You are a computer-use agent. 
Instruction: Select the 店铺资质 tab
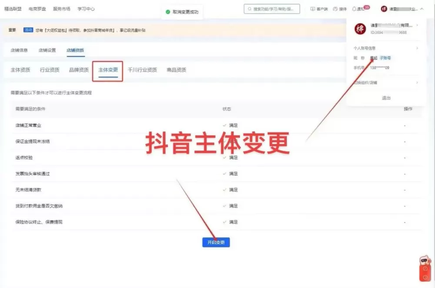75,50
